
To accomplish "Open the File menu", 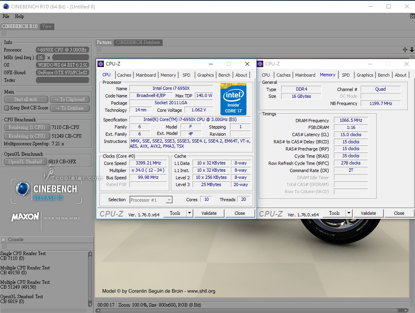I will [x=6, y=16].
